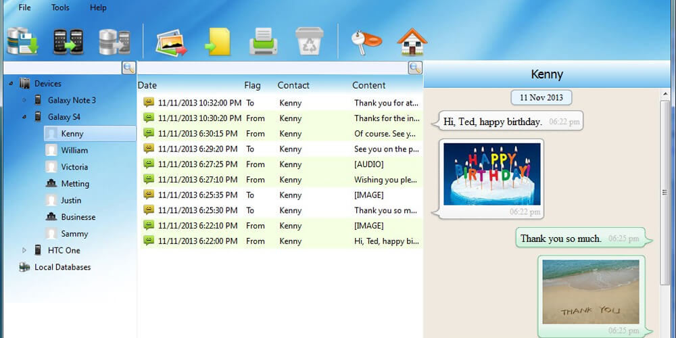
Task: Open the Help menu
Action: (x=98, y=7)
